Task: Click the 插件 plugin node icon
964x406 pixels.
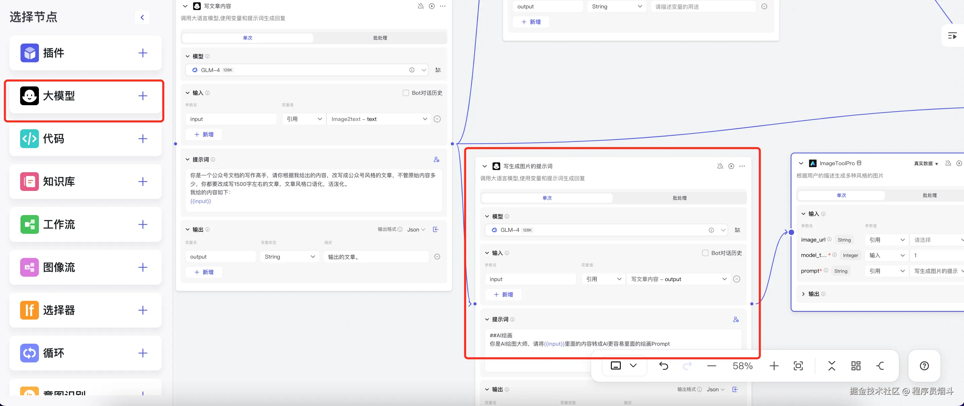Action: pos(29,53)
